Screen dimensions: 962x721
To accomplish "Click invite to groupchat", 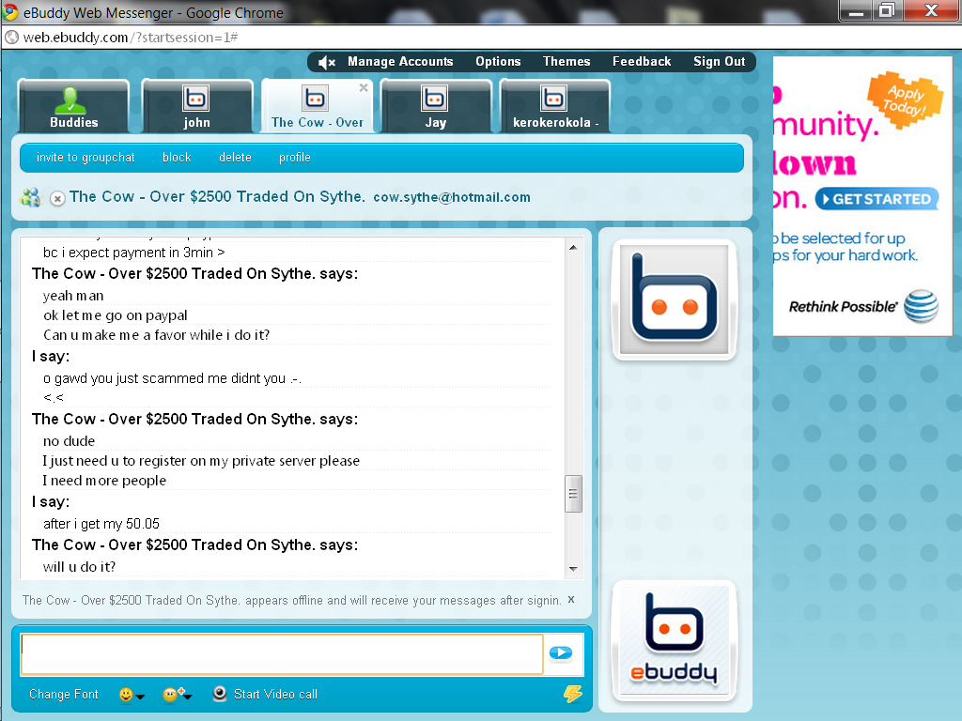I will pos(85,158).
